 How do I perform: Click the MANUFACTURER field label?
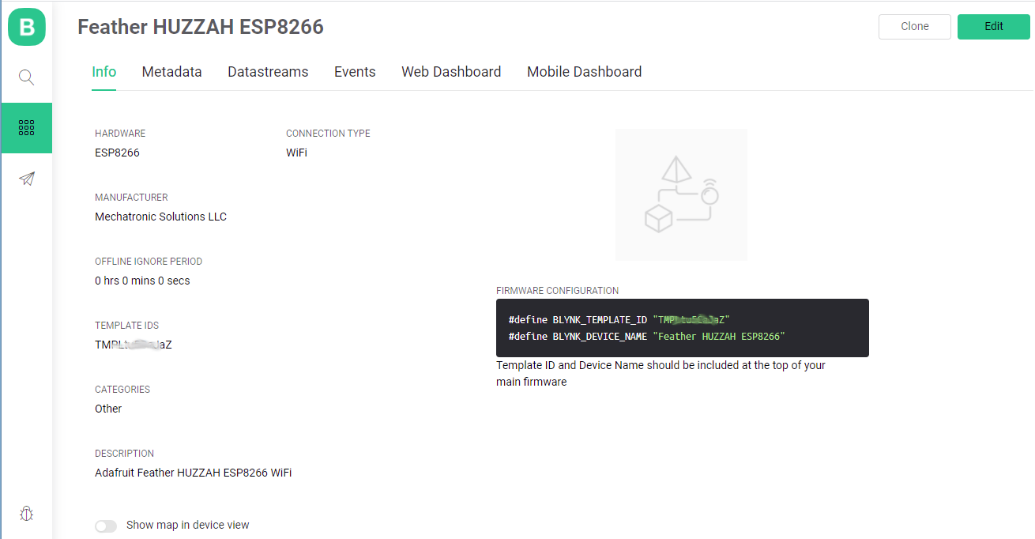[131, 198]
